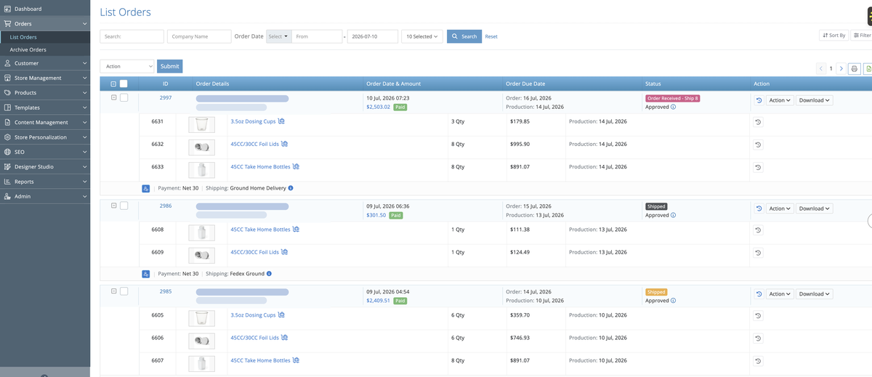872x377 pixels.
Task: Click cart icon next to item 6631's Dosing Cups
Action: pos(281,121)
